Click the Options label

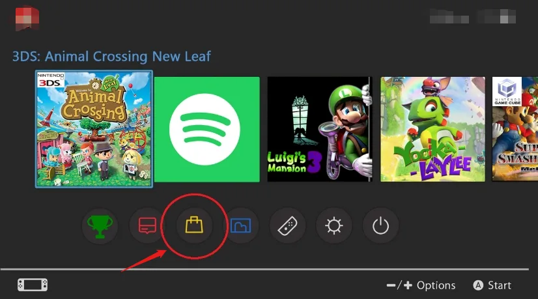(436, 285)
